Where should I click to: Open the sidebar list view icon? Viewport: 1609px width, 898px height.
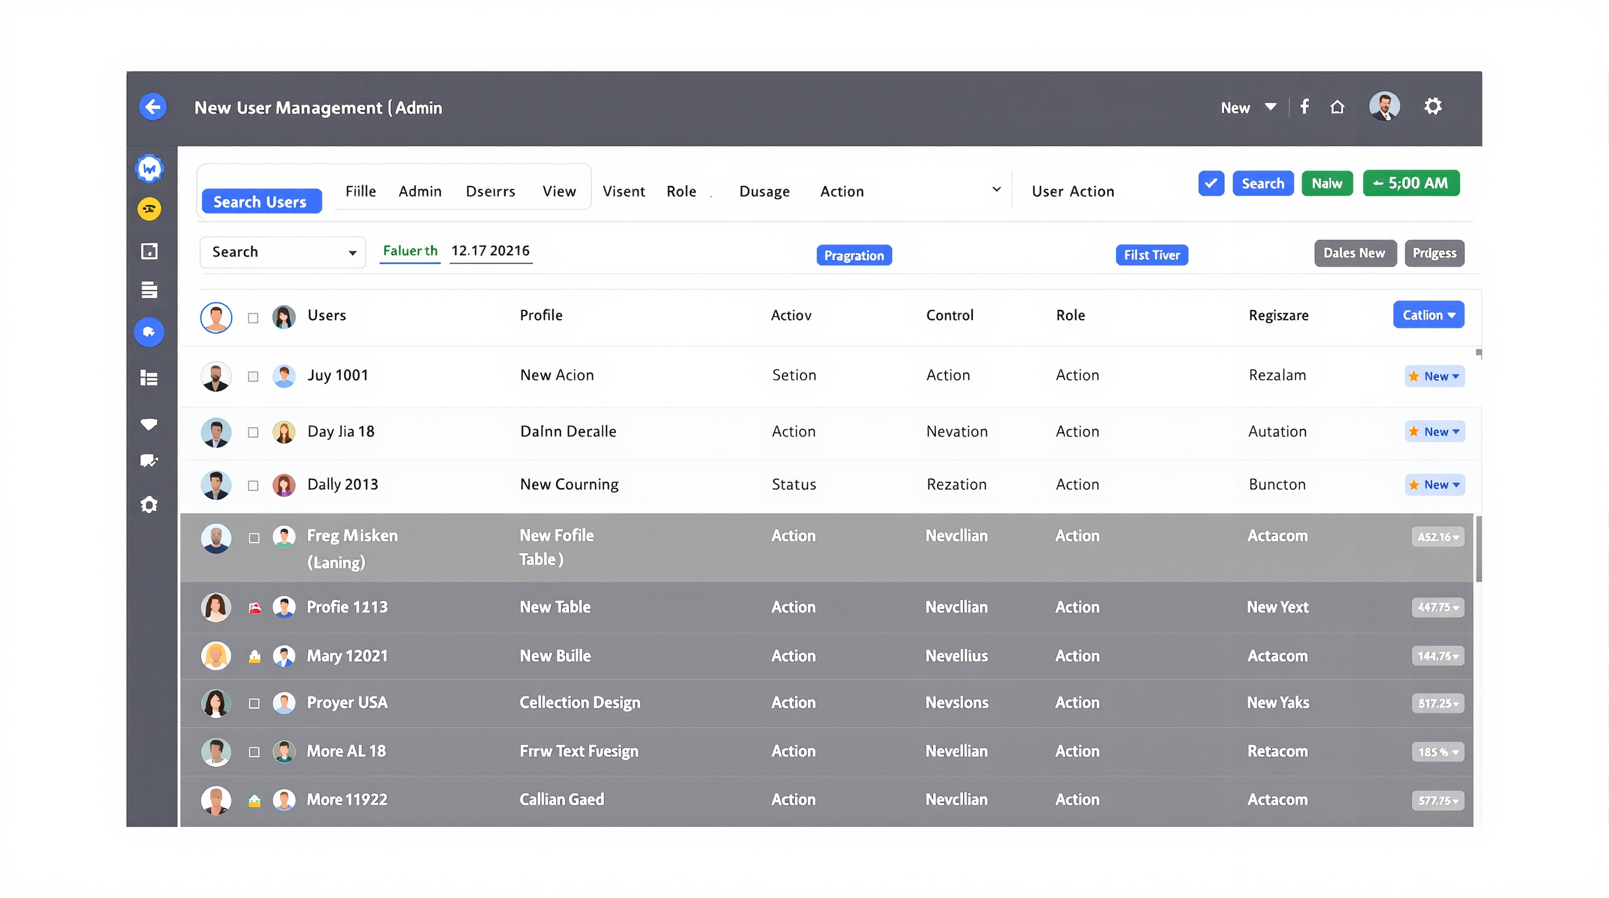(149, 378)
